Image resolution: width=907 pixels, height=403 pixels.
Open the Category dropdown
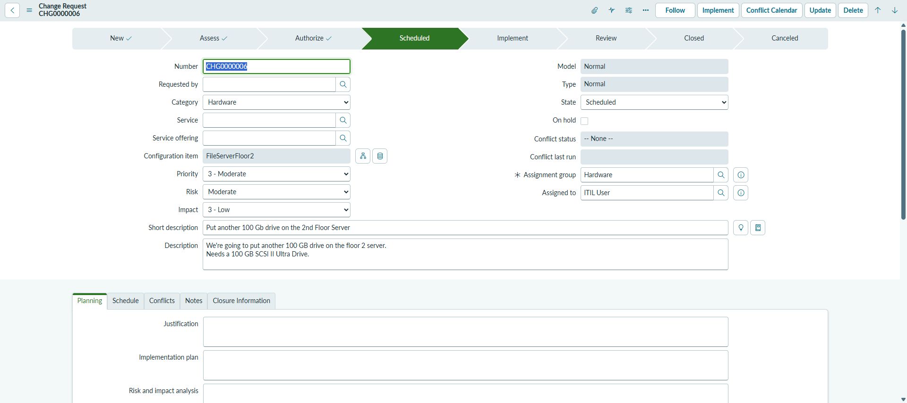click(x=276, y=102)
